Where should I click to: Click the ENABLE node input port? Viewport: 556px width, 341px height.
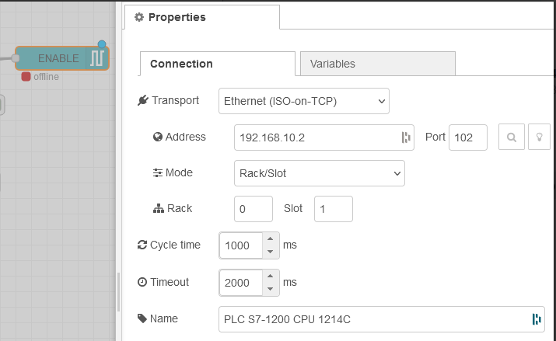(15, 57)
